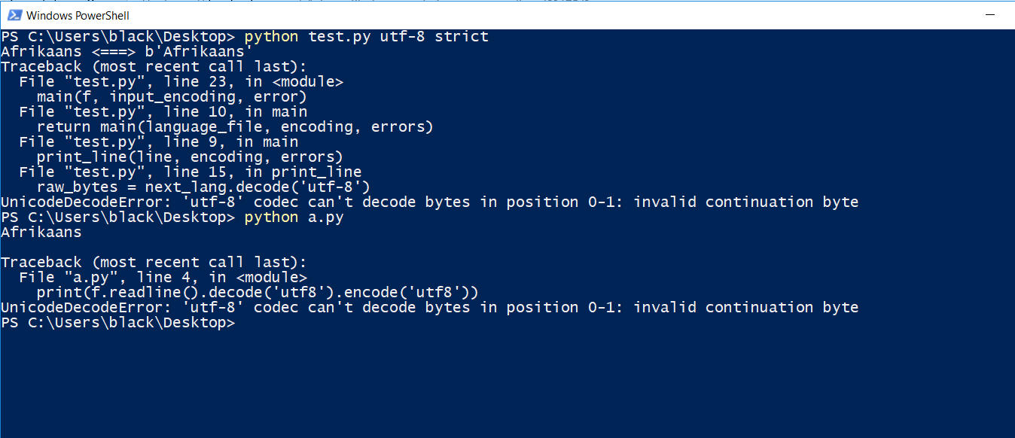
Task: Click the b'Afrikaans' output text
Action: click(199, 51)
